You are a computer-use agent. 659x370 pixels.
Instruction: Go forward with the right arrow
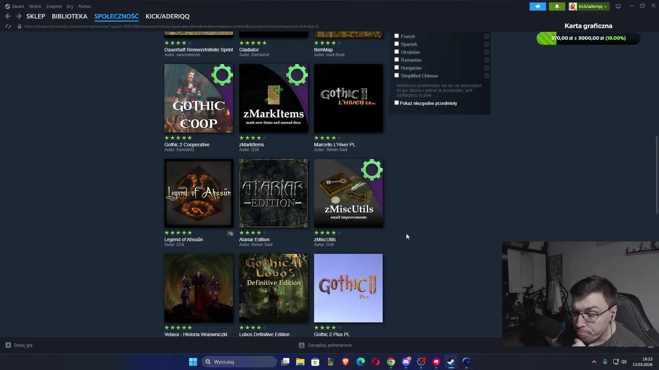click(19, 16)
